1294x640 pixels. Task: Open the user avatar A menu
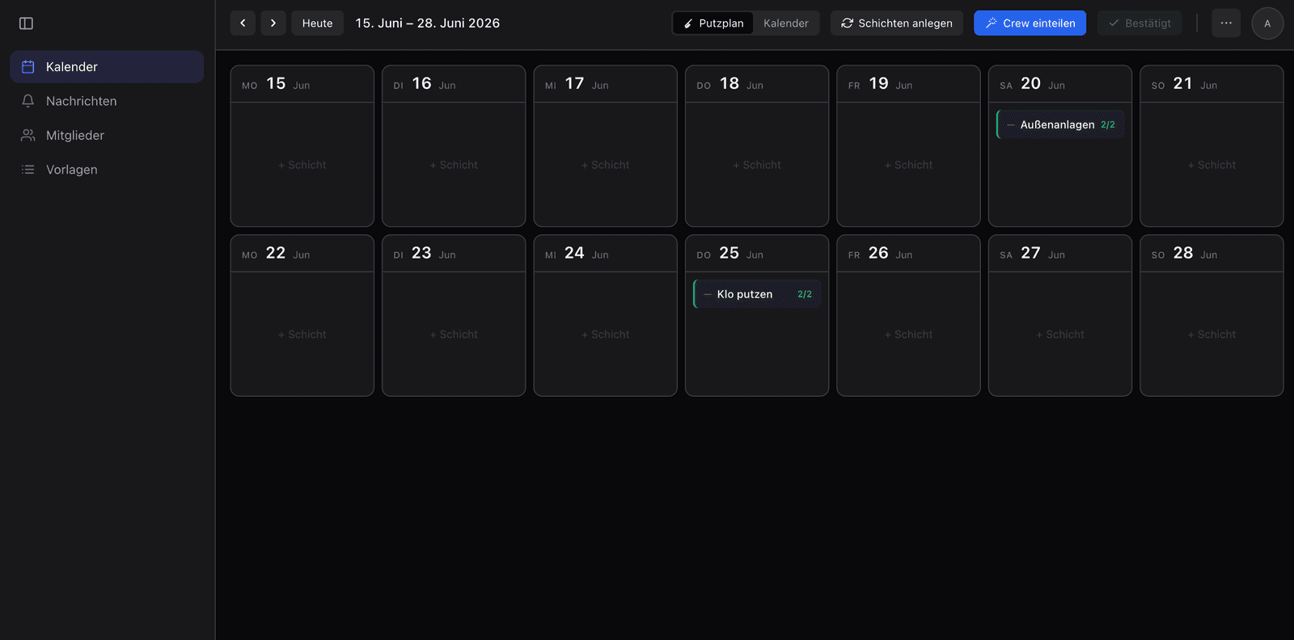point(1267,23)
